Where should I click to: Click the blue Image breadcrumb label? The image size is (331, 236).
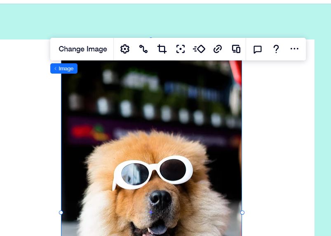tap(64, 69)
